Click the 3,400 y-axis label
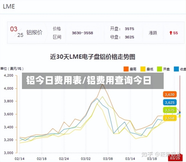Image resolution: width=186 pixels, height=162 pixels. coord(9,127)
